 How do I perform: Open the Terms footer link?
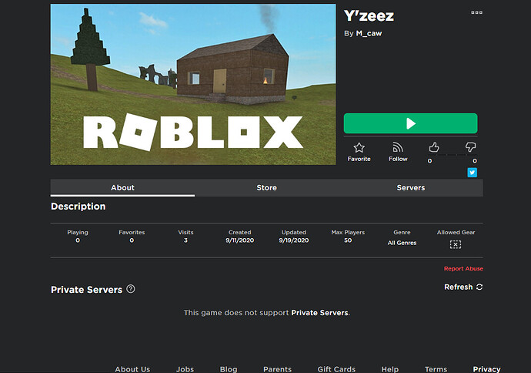(x=436, y=369)
